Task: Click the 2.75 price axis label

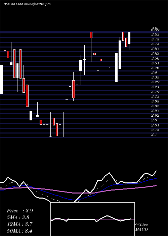Action: pyautogui.click(x=155, y=130)
